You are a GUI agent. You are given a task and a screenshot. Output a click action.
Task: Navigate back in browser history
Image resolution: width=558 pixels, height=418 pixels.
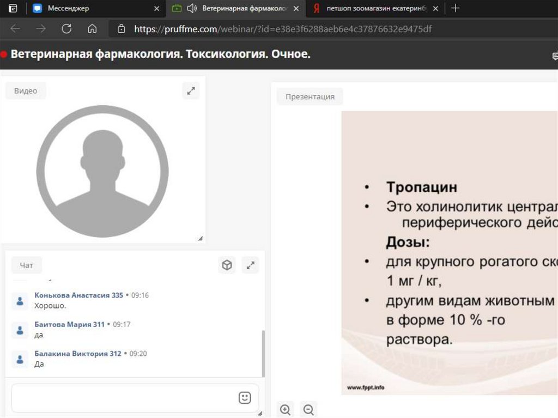pyautogui.click(x=15, y=29)
